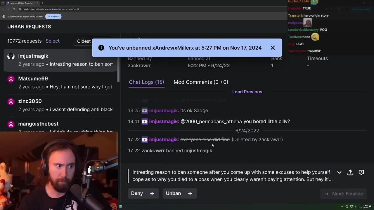The height and width of the screenshot is (210, 374).
Task: Click the site information icon in address bar
Action: (x=20, y=9)
